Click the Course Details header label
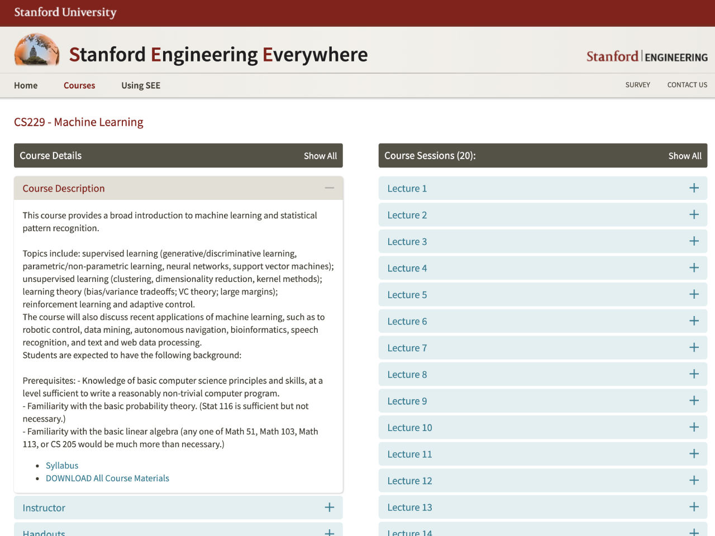This screenshot has width=715, height=536. coord(51,156)
